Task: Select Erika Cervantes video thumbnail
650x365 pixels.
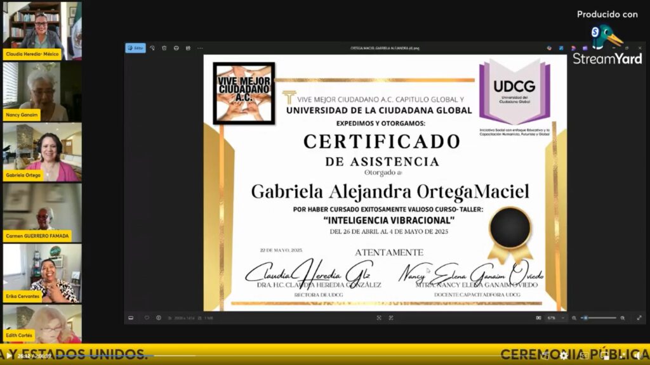Action: coord(43,273)
